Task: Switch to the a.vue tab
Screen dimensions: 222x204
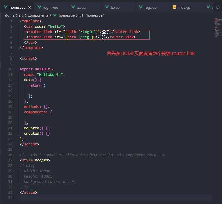Action: [81, 7]
